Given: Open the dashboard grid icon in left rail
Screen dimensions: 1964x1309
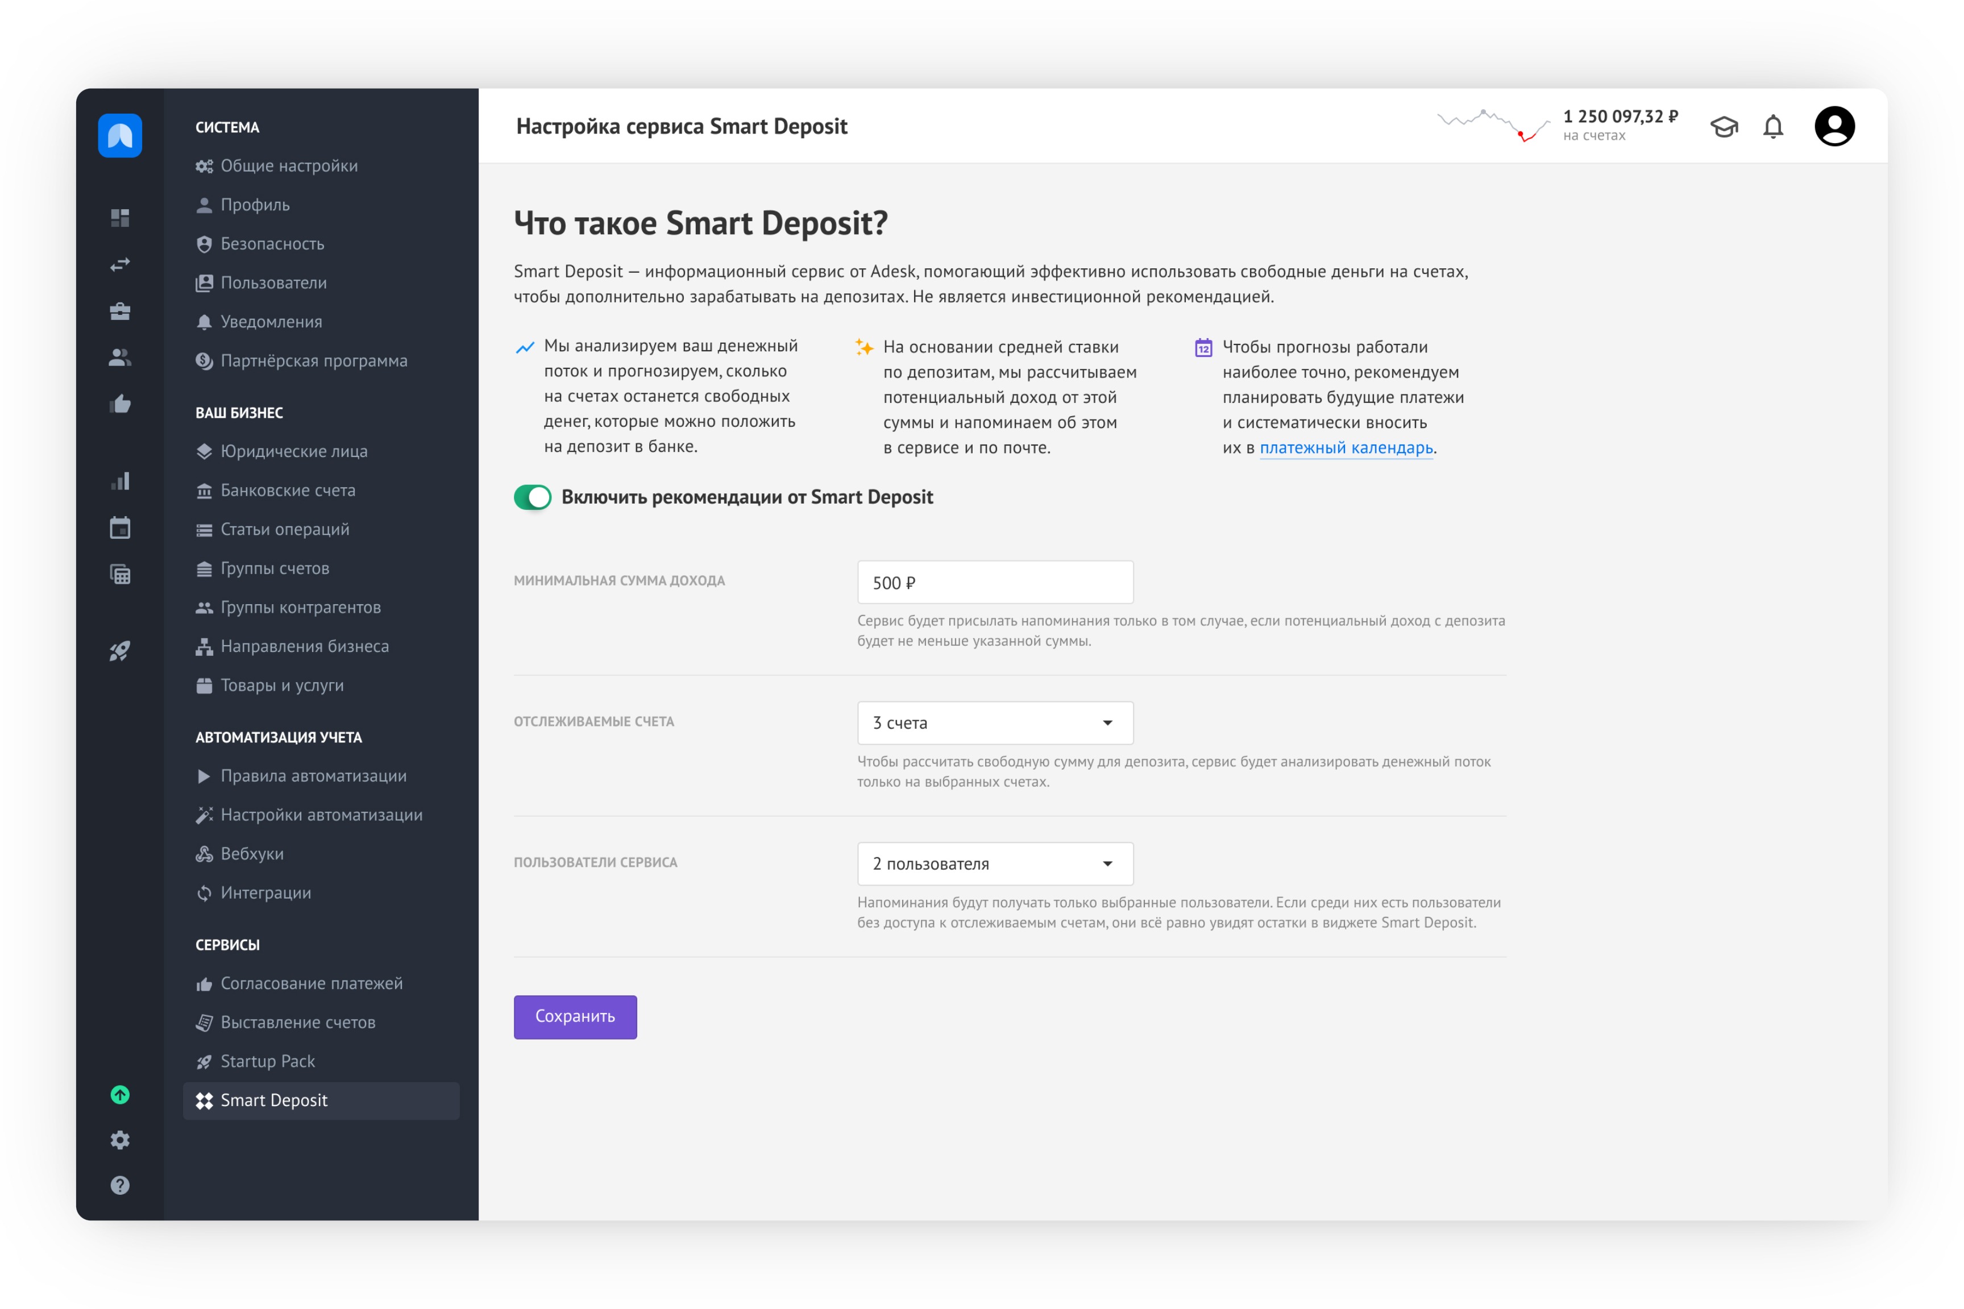Looking at the screenshot, I should point(119,218).
